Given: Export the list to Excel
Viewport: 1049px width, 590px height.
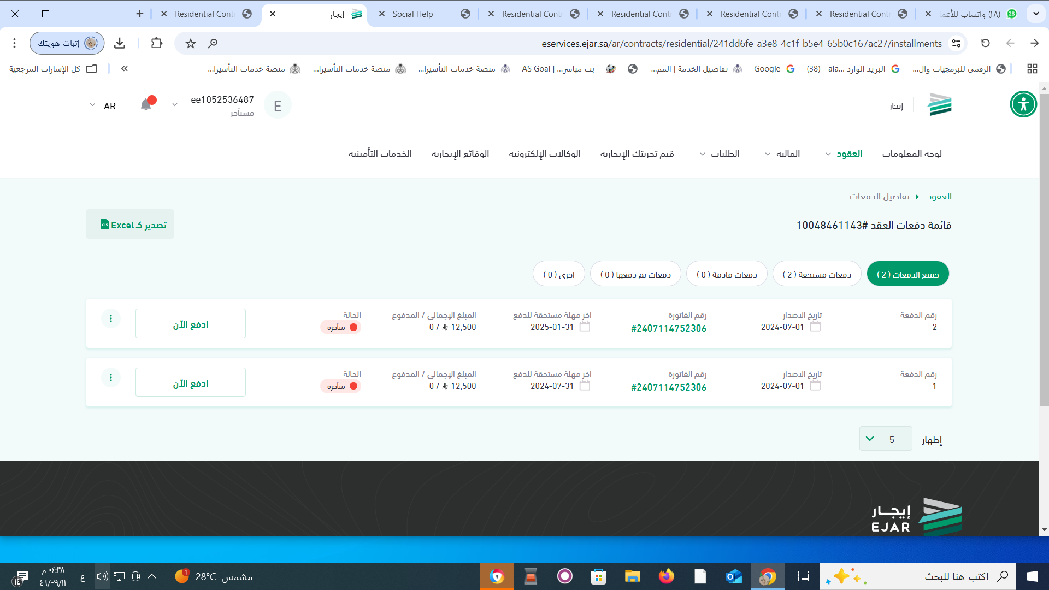Looking at the screenshot, I should 130,225.
